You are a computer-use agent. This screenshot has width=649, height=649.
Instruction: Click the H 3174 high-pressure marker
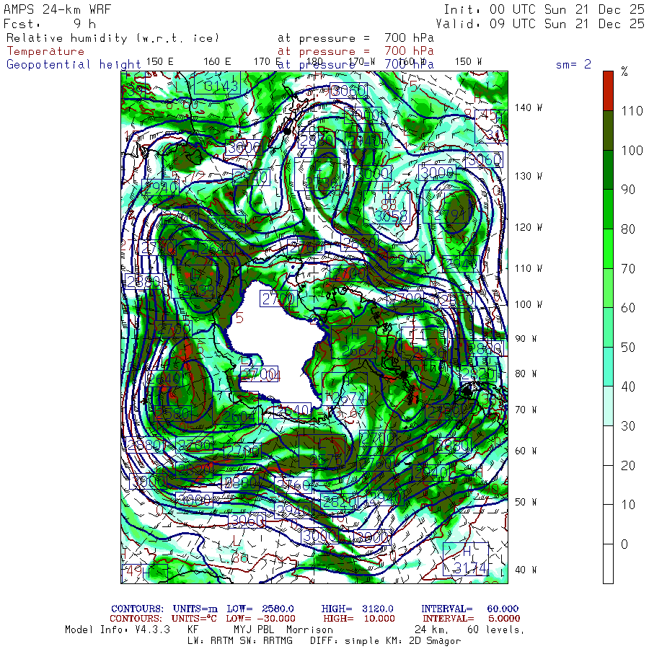[x=465, y=560]
